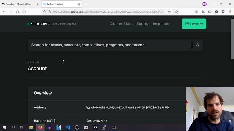Open Cluster Stats page
This screenshot has height=131, width=234.
121,24
